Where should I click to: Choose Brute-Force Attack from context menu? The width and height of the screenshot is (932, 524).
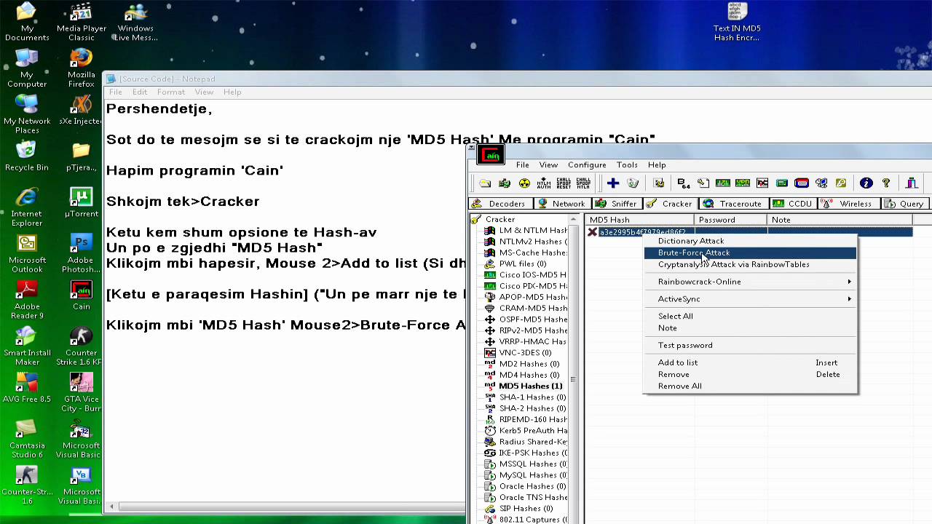(x=750, y=253)
